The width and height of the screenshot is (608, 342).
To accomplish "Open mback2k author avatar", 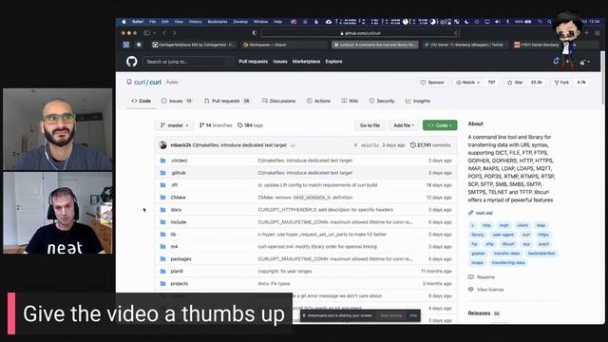I will pyautogui.click(x=162, y=145).
